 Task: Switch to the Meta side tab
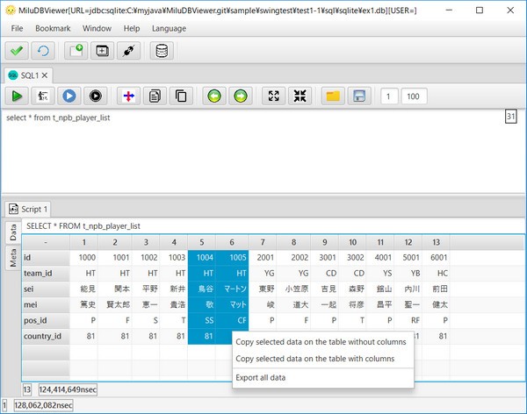point(13,256)
